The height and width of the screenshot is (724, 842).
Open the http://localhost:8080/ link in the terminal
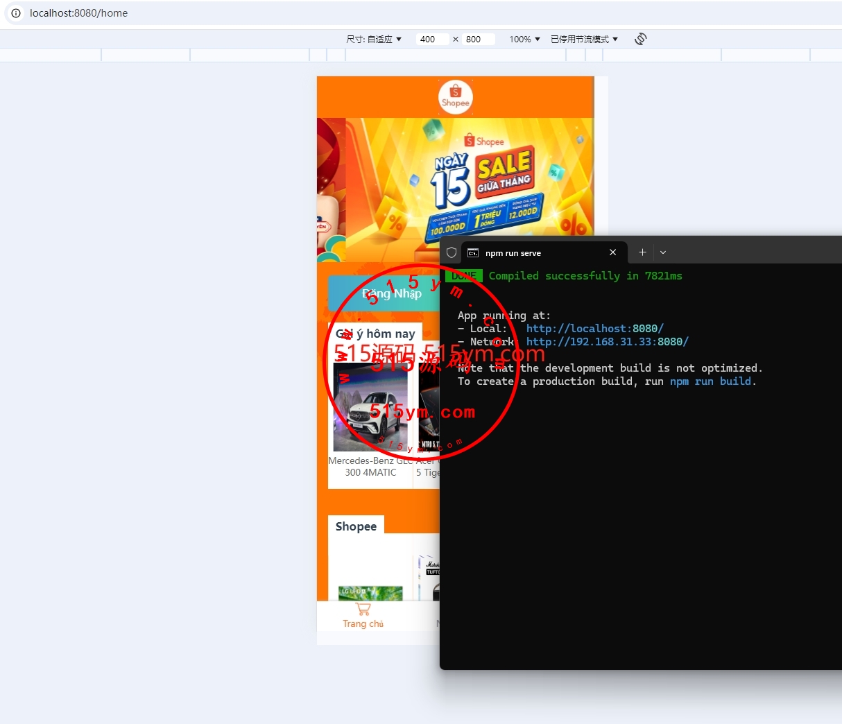[x=594, y=329]
